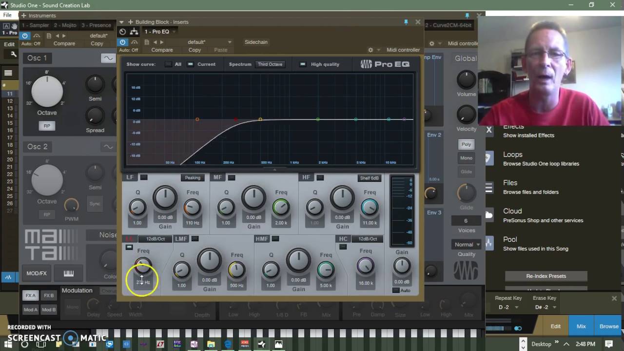Enable the LF band toggle
The width and height of the screenshot is (624, 351).
pos(143,177)
